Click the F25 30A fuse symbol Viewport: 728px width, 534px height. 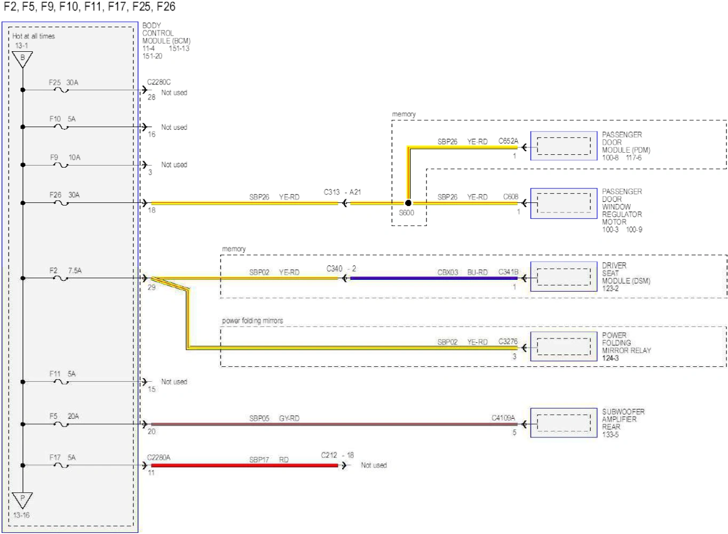pyautogui.click(x=62, y=90)
